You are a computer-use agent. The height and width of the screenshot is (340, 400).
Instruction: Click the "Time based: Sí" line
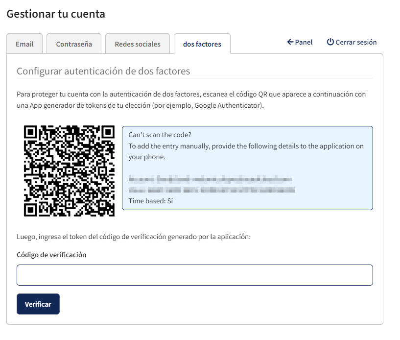pyautogui.click(x=151, y=201)
